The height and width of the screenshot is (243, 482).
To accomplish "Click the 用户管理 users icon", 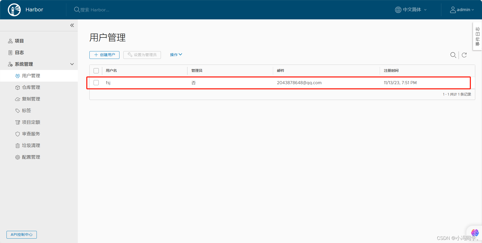I will [18, 76].
